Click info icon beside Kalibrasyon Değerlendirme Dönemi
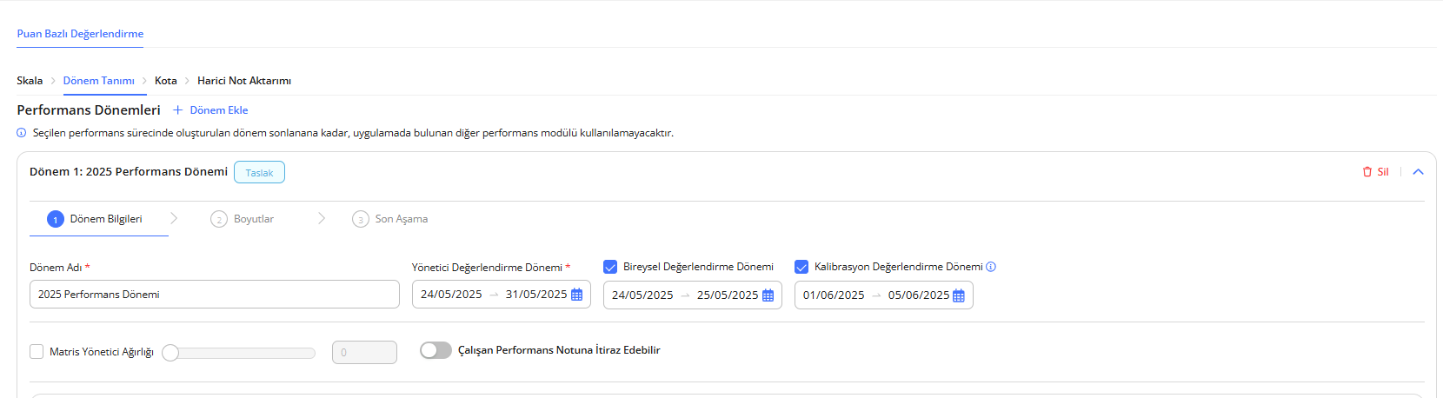 coord(991,267)
